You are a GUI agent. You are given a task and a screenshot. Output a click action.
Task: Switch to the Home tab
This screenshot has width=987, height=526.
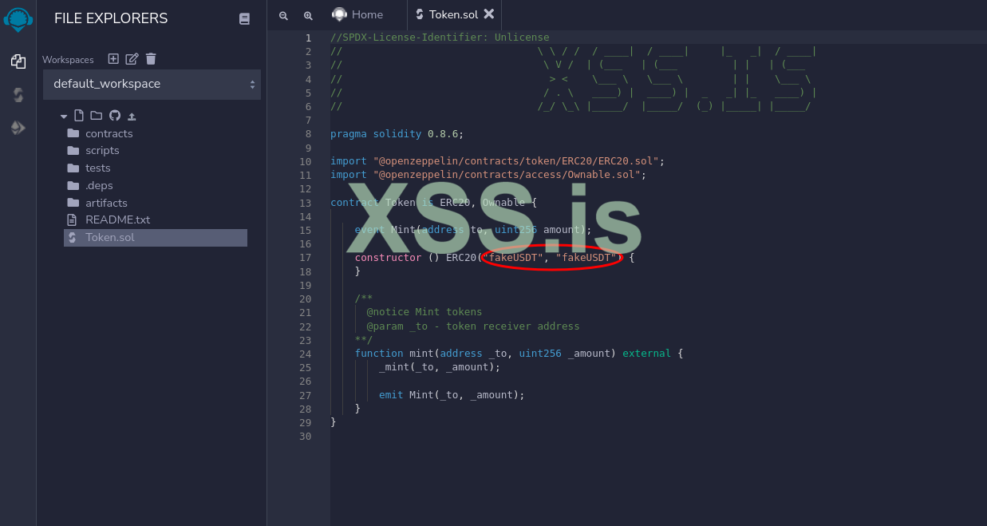pyautogui.click(x=358, y=14)
